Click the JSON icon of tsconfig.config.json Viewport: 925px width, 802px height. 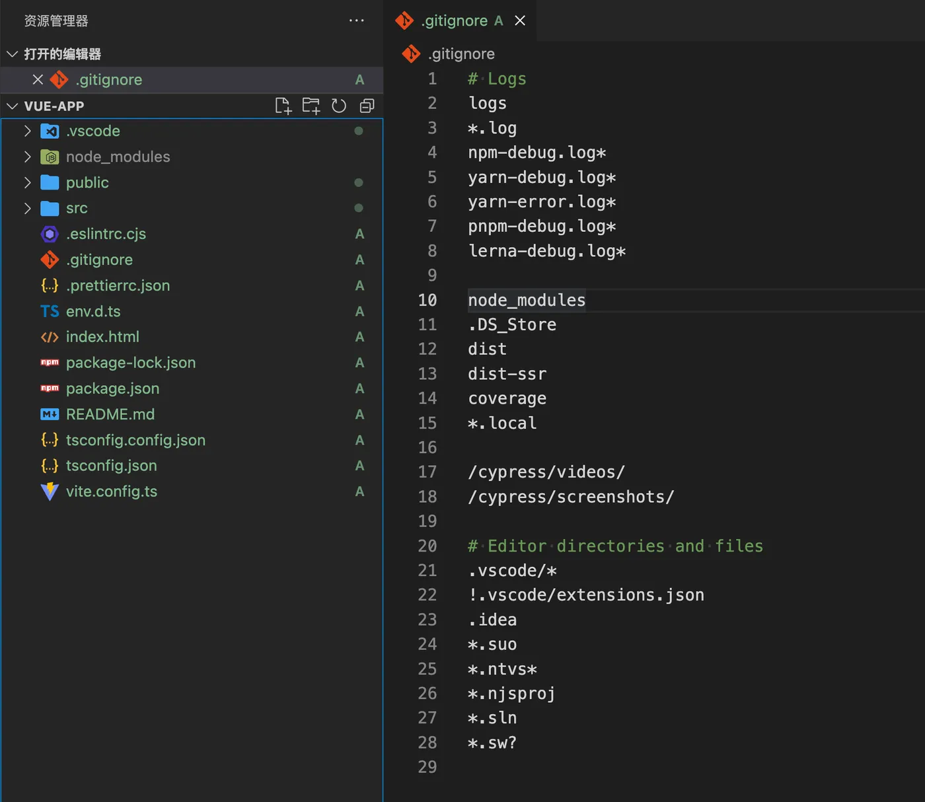pos(50,440)
